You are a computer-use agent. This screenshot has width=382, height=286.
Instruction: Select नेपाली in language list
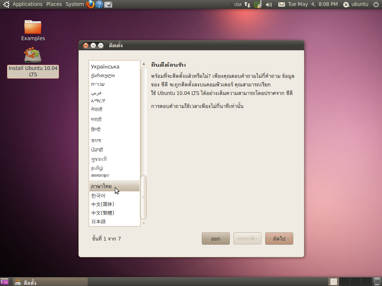pyautogui.click(x=115, y=109)
